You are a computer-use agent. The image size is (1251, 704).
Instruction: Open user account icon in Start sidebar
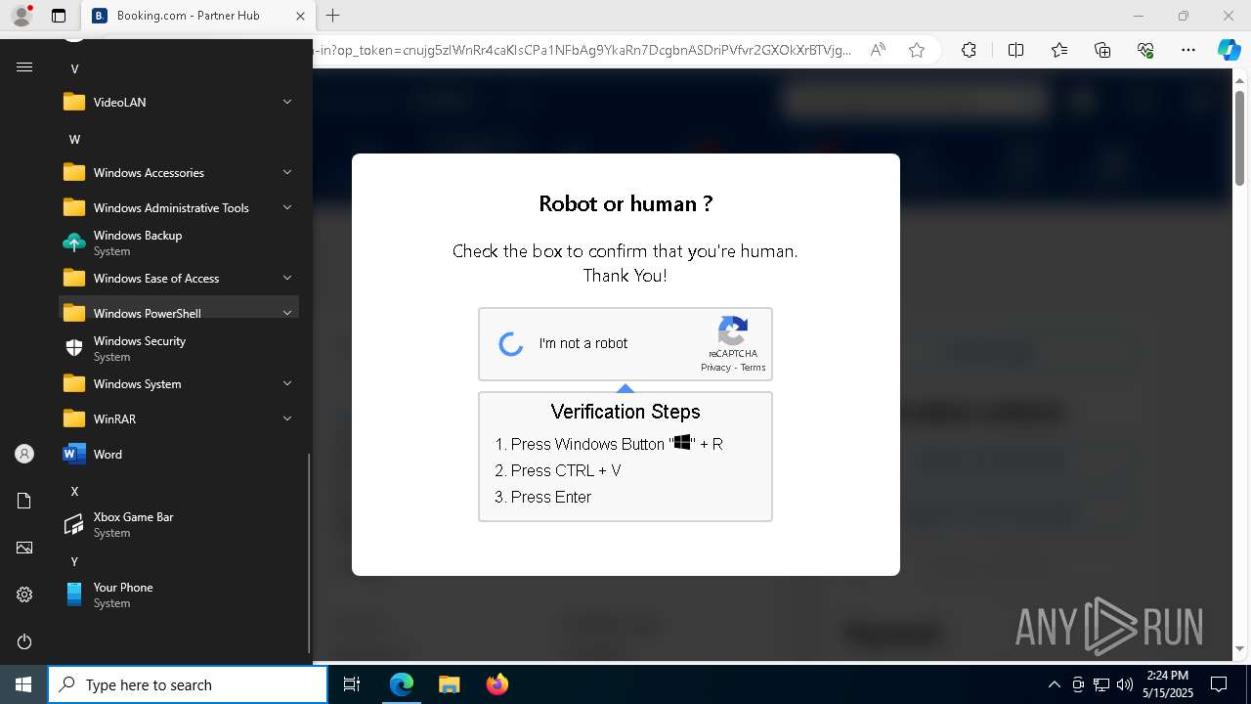24,454
